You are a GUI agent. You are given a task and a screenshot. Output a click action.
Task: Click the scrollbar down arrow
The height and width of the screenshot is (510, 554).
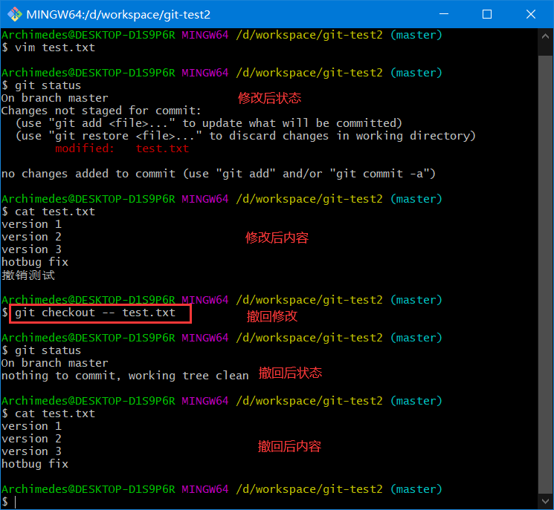coord(545,501)
